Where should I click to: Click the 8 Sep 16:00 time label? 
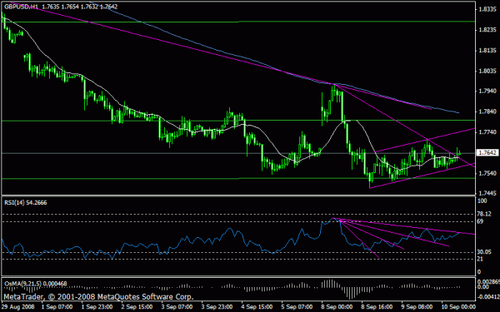[x=377, y=307]
